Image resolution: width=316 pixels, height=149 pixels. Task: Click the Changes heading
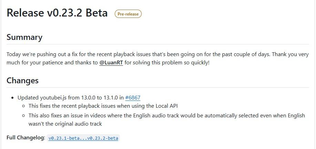point(23,81)
